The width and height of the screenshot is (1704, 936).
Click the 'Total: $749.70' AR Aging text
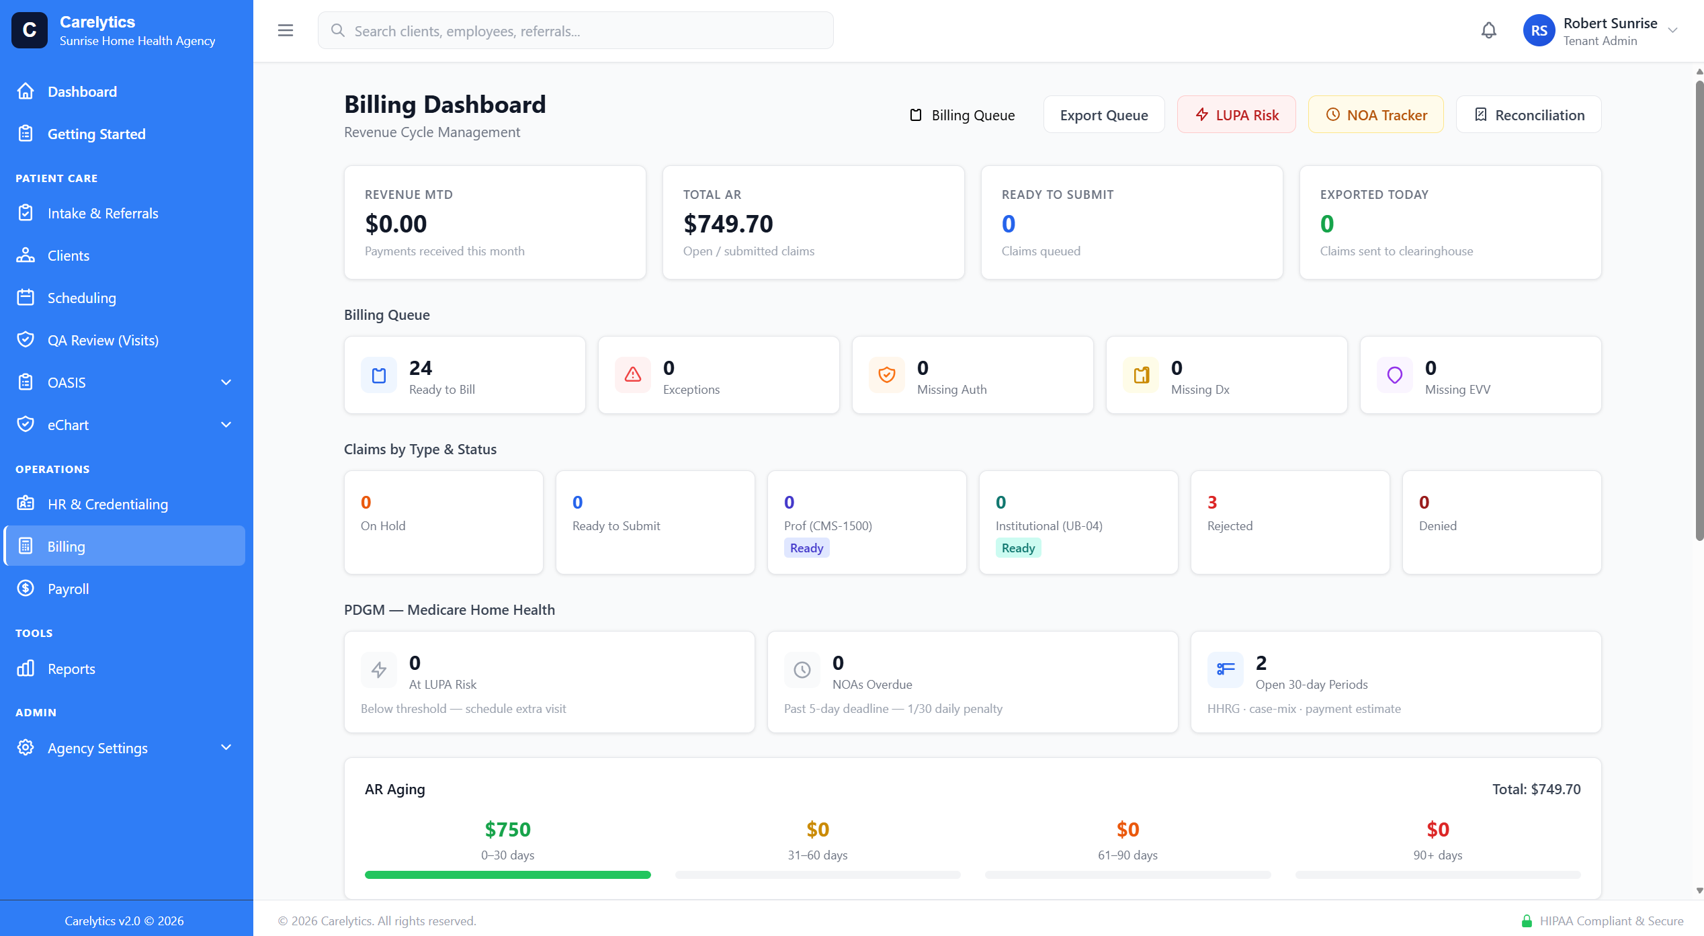point(1536,790)
